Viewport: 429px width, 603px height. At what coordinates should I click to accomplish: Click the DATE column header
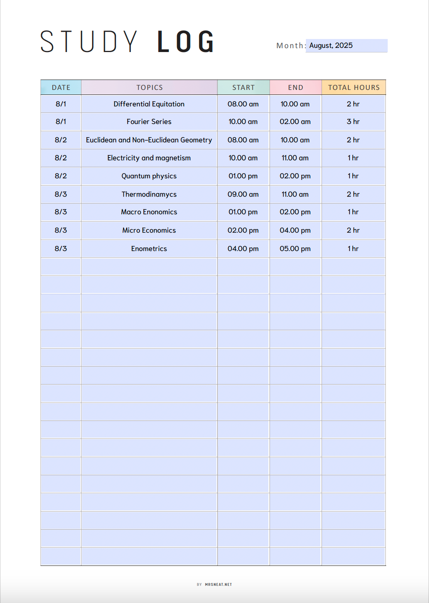[61, 88]
